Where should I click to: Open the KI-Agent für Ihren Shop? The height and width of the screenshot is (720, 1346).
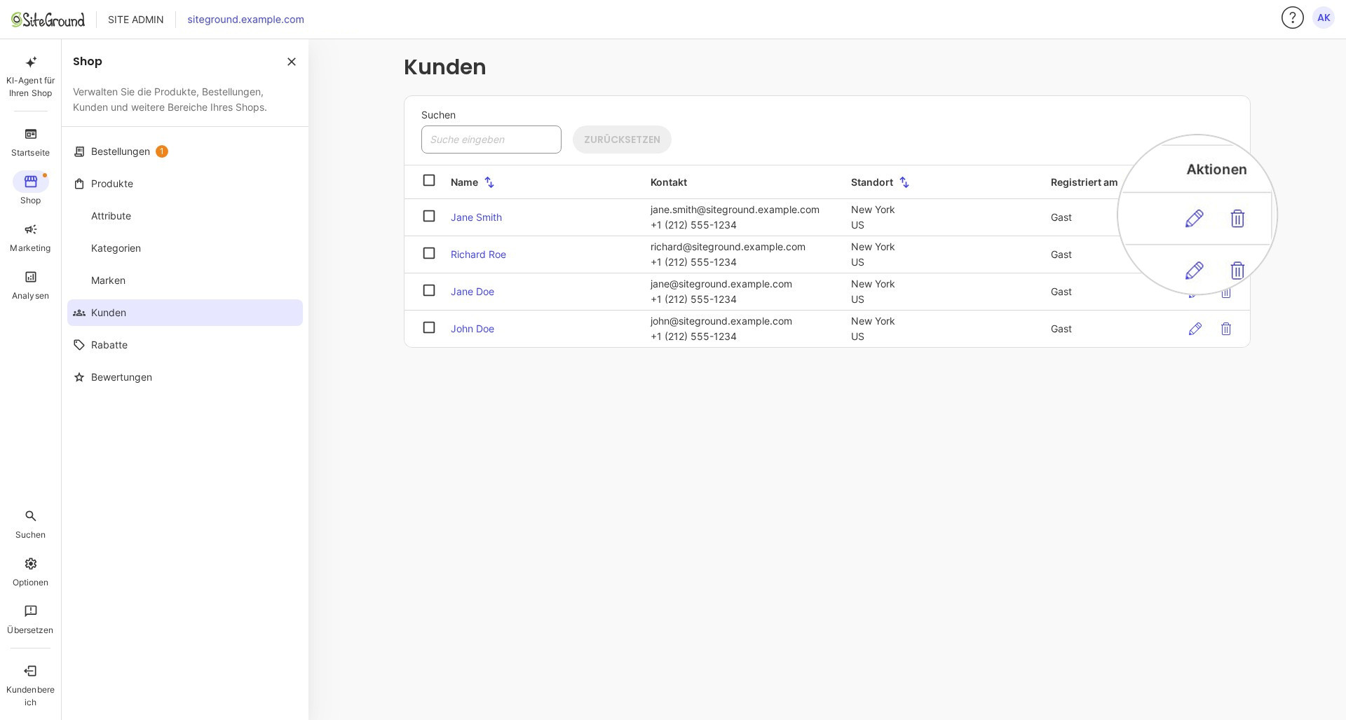30,76
